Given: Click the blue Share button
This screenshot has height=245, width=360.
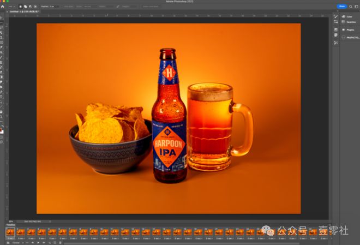Looking at the screenshot, I should [341, 7].
